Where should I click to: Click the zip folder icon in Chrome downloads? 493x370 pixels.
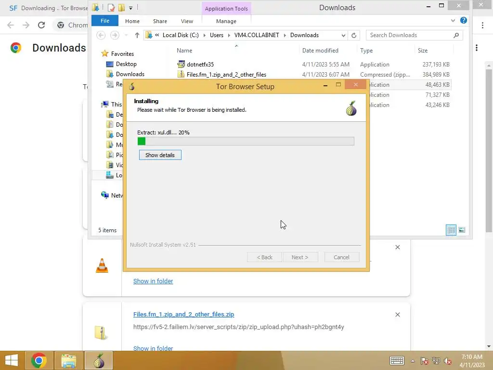point(101,333)
